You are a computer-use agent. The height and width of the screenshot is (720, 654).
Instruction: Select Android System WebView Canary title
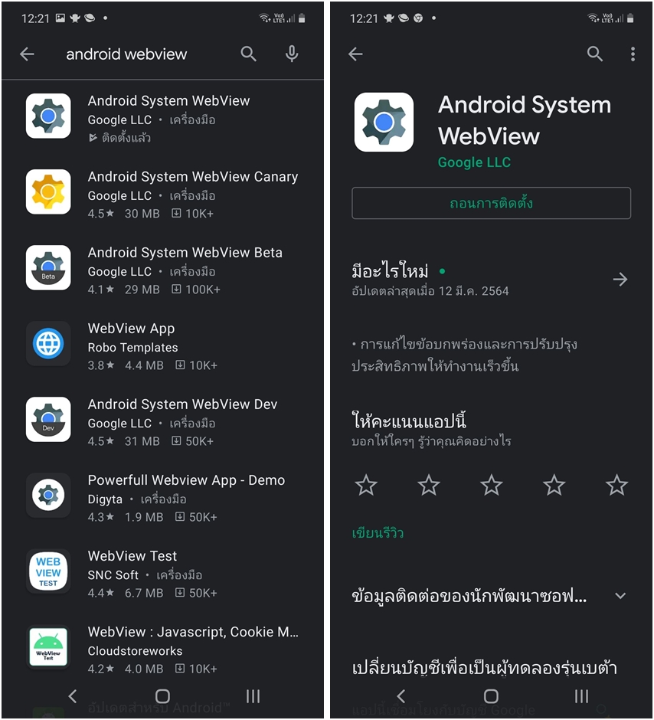(x=193, y=177)
